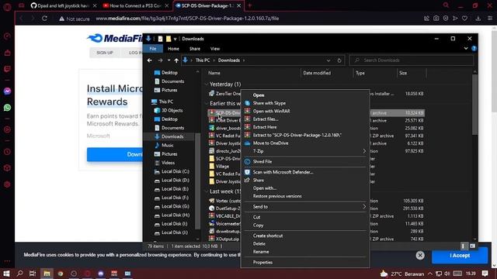Switch to the View ribbon tab
This screenshot has height=279, width=497.
(215, 49)
